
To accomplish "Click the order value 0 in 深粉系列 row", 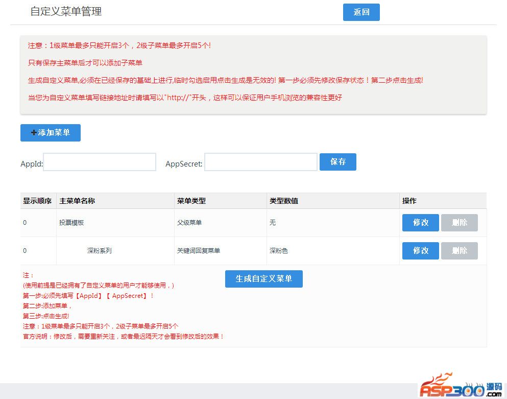I will coord(25,251).
